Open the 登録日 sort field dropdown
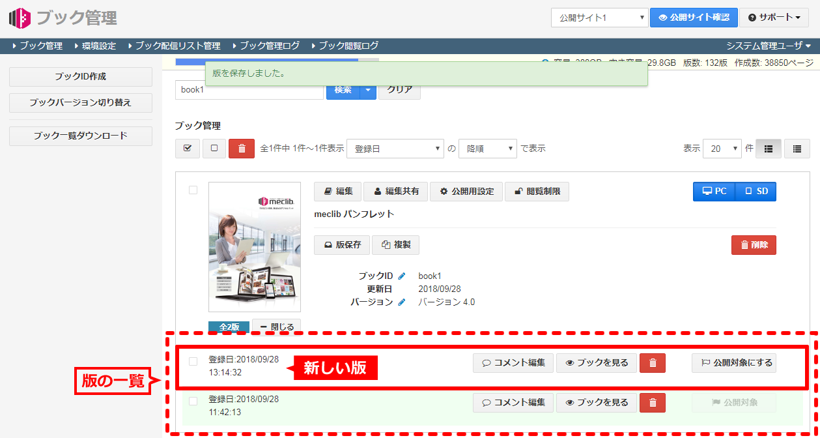This screenshot has width=820, height=438. tap(395, 149)
